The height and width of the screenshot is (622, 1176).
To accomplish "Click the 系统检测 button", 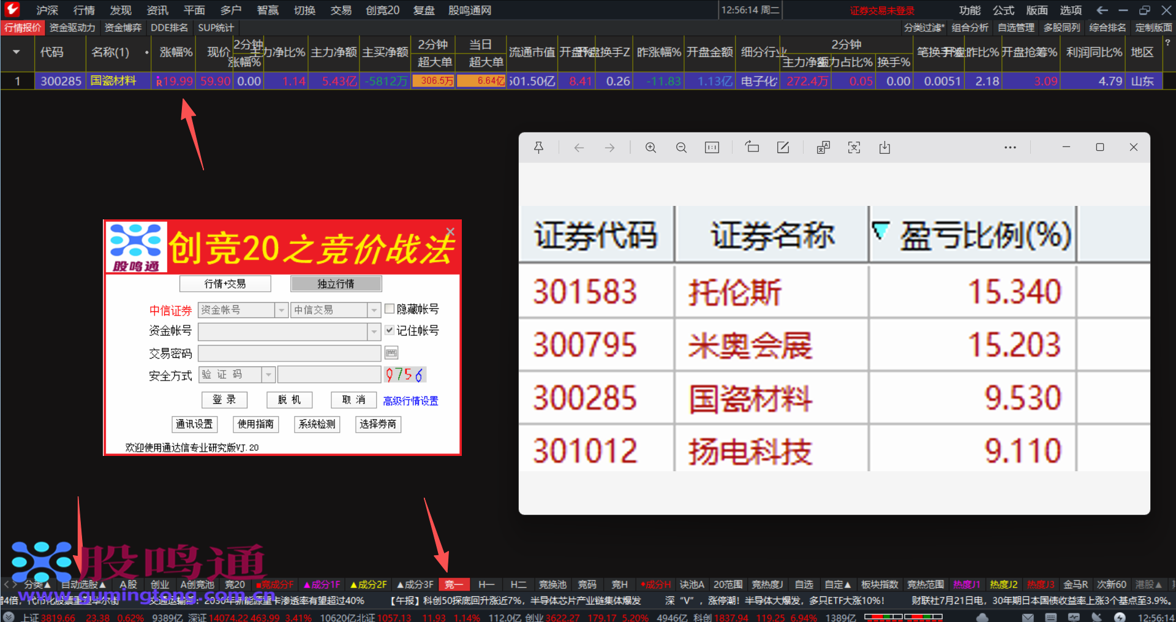I will pyautogui.click(x=317, y=424).
